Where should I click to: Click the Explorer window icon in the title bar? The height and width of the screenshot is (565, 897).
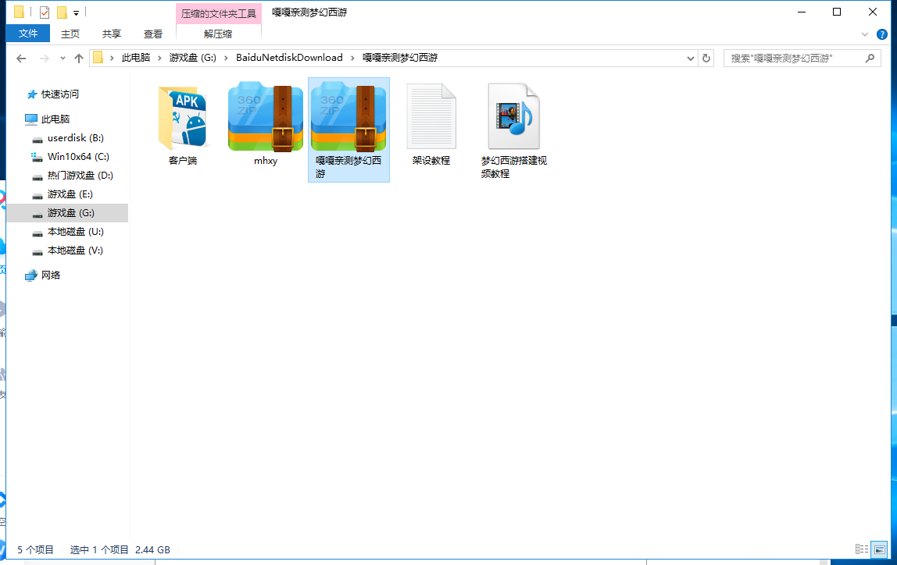point(19,12)
